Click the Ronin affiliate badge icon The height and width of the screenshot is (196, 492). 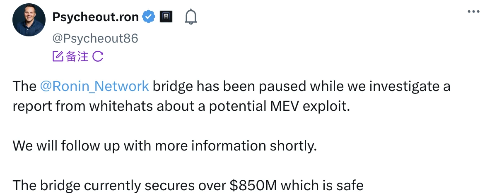[166, 17]
